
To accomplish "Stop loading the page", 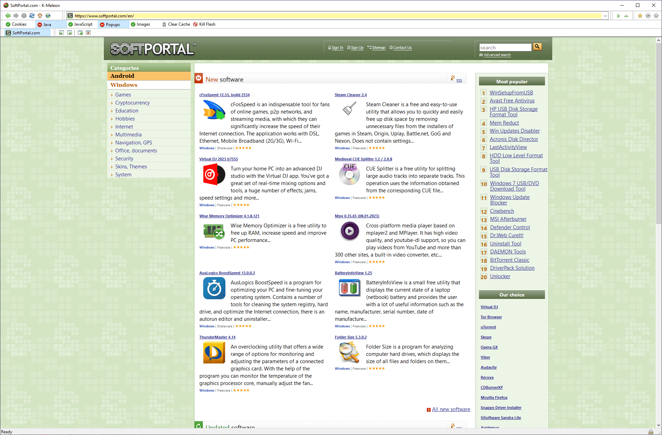I will pyautogui.click(x=24, y=16).
